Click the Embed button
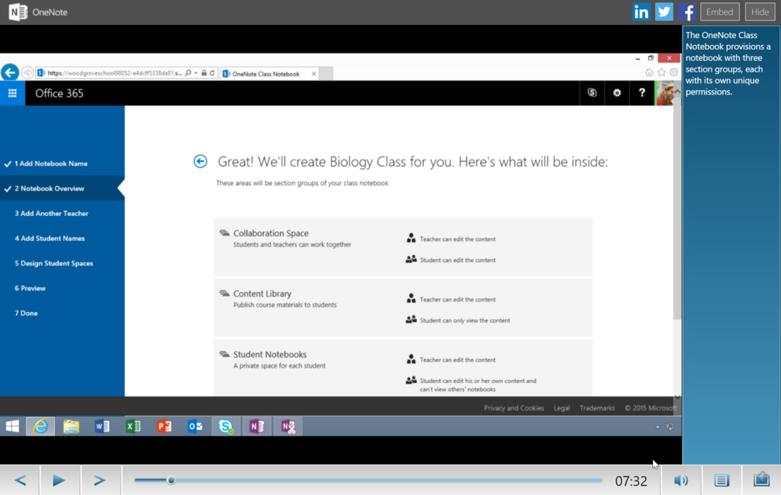This screenshot has height=495, width=781. click(x=720, y=12)
